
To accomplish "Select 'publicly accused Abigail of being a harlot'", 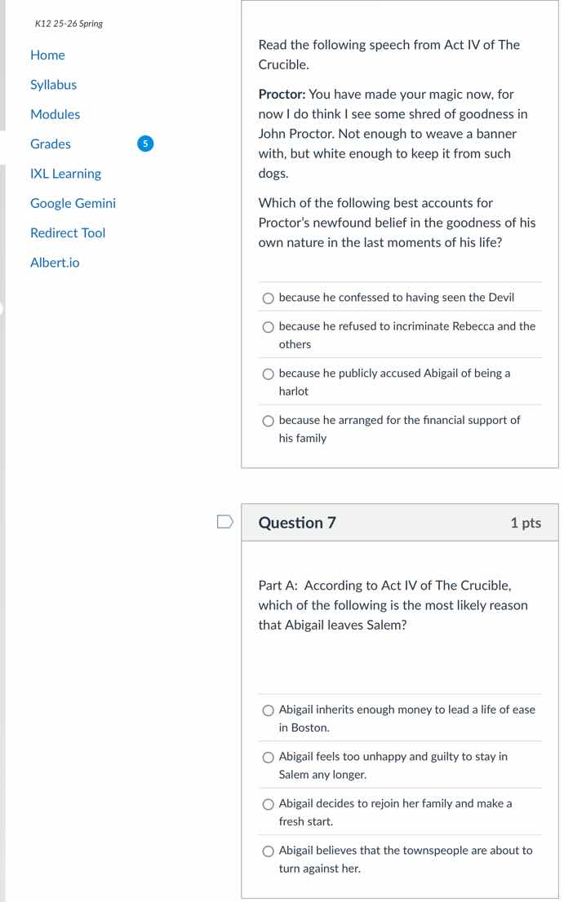I will (x=269, y=374).
